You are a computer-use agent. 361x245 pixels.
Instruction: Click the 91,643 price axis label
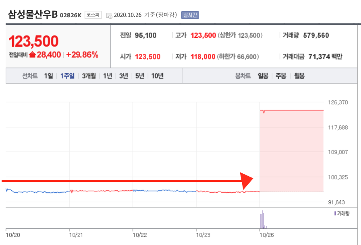pyautogui.click(x=336, y=202)
